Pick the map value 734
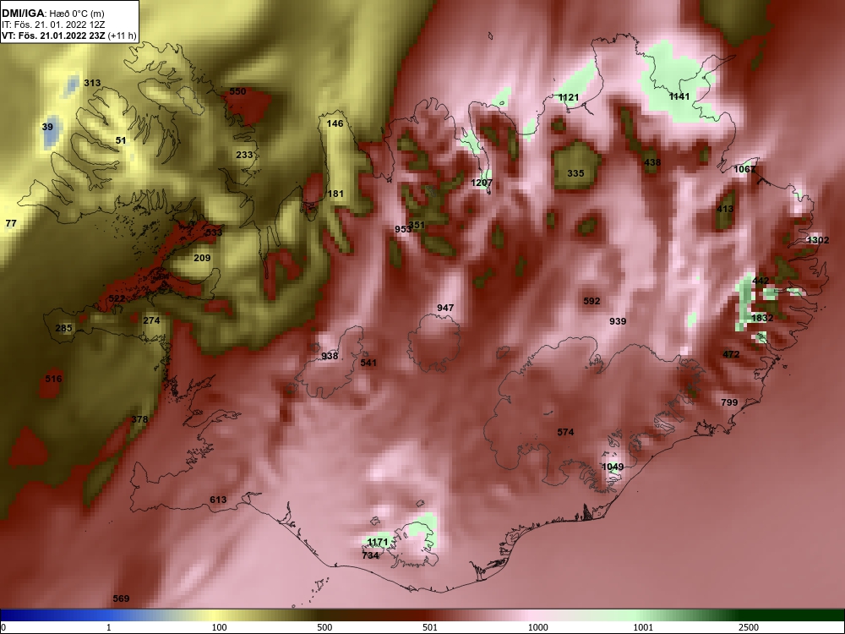Image resolution: width=845 pixels, height=634 pixels. [370, 555]
